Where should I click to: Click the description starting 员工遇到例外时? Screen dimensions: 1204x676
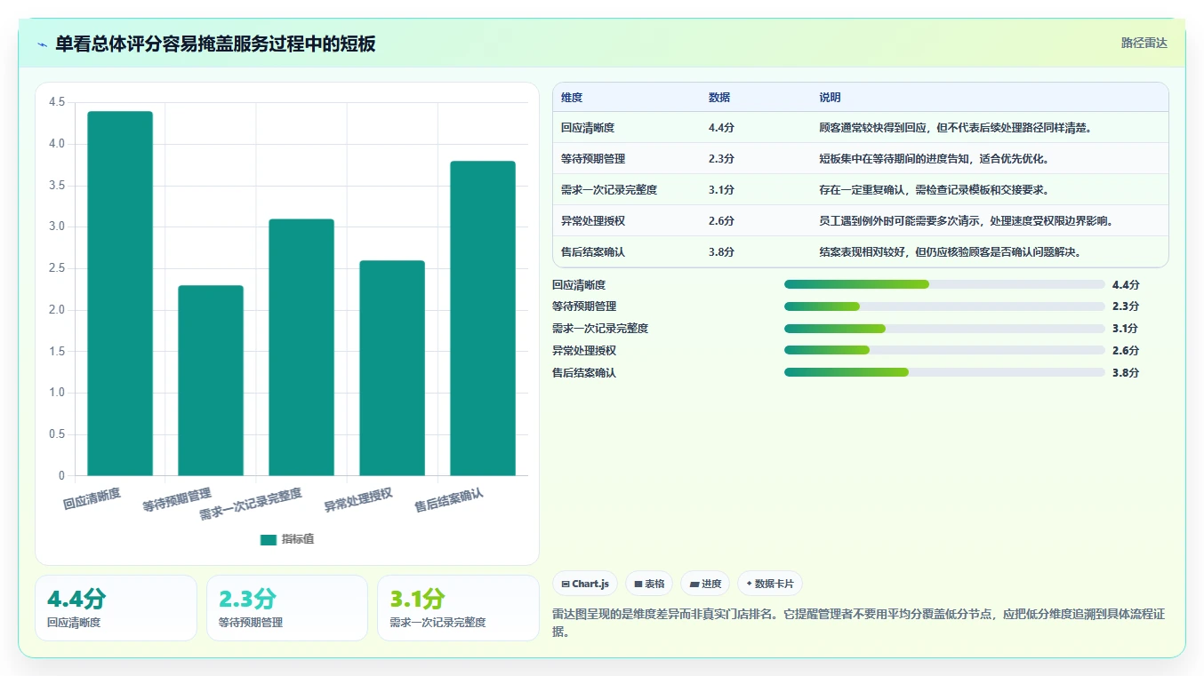pos(966,221)
